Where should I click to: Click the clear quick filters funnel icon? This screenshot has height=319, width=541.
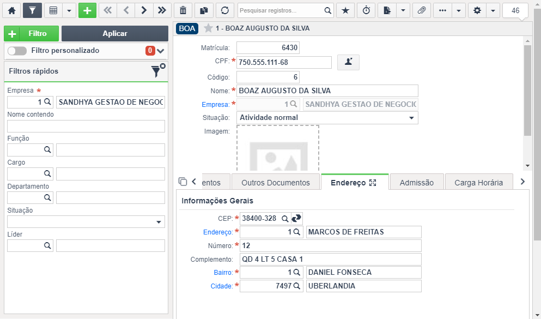(x=158, y=70)
